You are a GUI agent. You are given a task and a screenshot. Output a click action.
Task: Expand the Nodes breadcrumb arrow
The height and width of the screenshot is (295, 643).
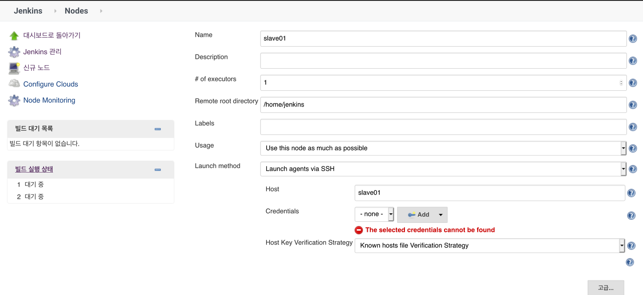point(101,11)
